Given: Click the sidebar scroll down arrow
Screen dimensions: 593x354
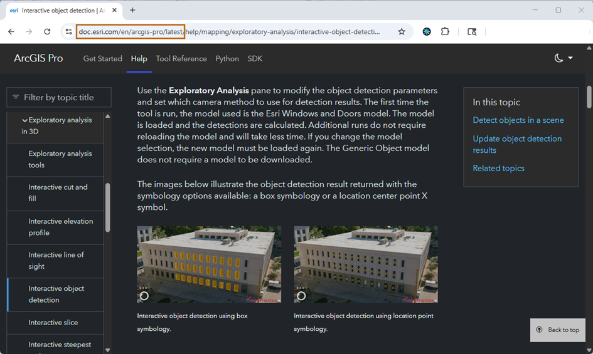Looking at the screenshot, I should (x=108, y=350).
